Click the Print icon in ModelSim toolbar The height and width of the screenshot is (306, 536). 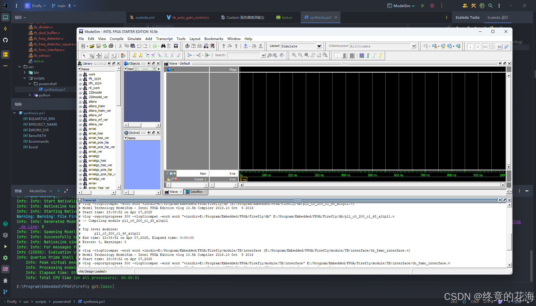[x=111, y=46]
